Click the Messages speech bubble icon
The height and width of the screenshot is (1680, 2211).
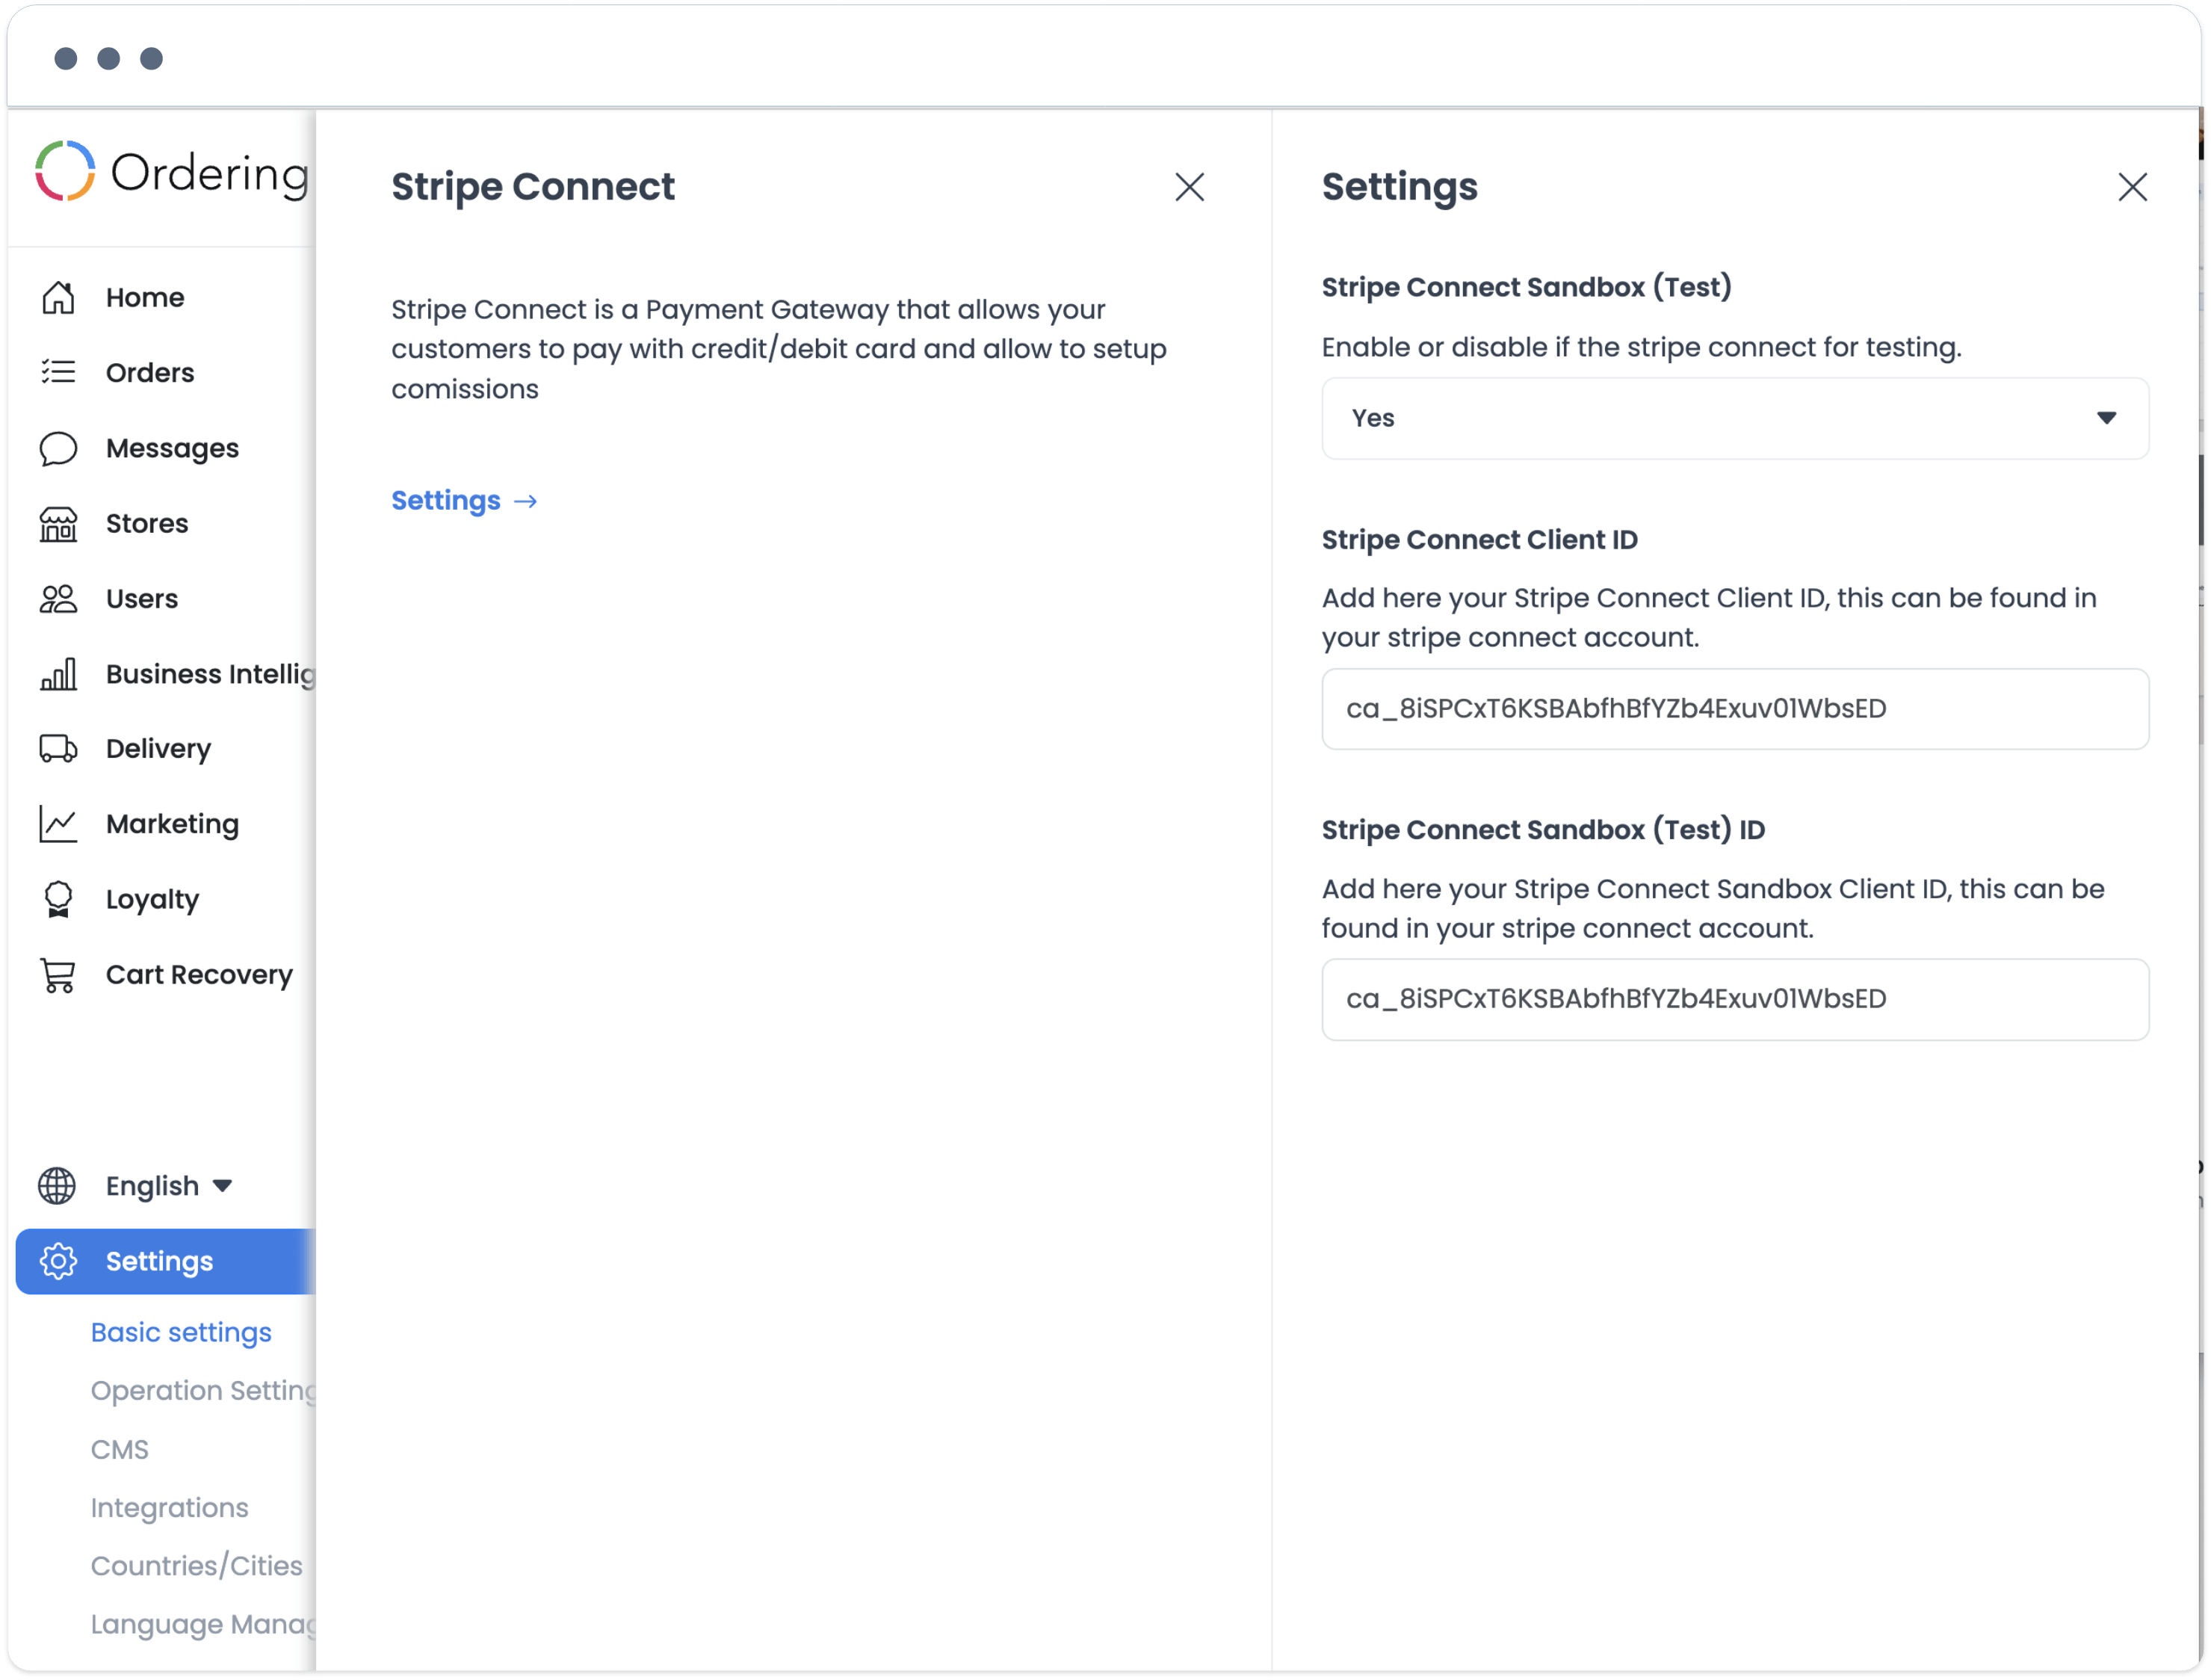pos(58,448)
